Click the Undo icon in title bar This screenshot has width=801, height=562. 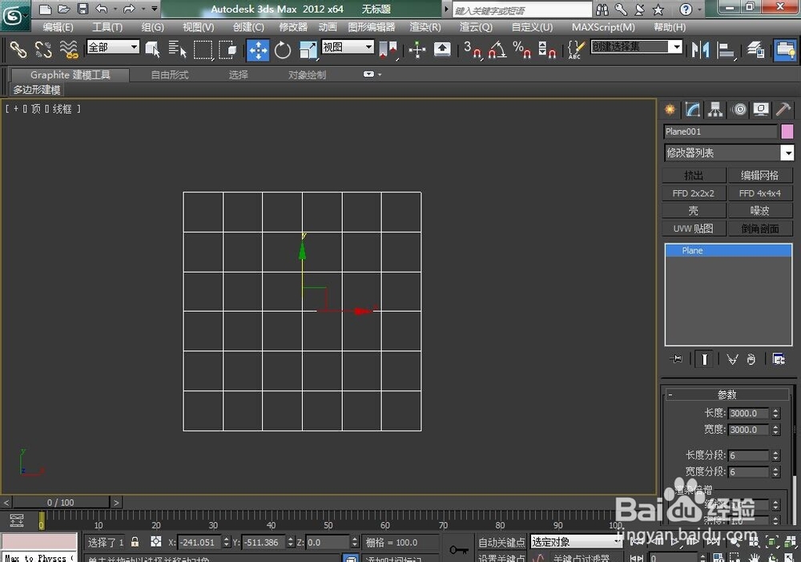[101, 9]
